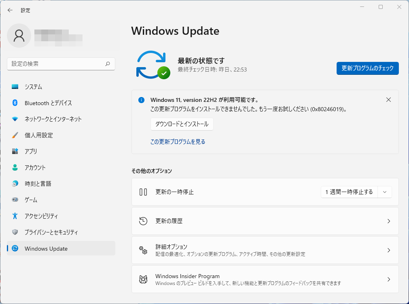The image size is (409, 304).
Task: Open Windows Insider Program row
Action: pos(265,279)
